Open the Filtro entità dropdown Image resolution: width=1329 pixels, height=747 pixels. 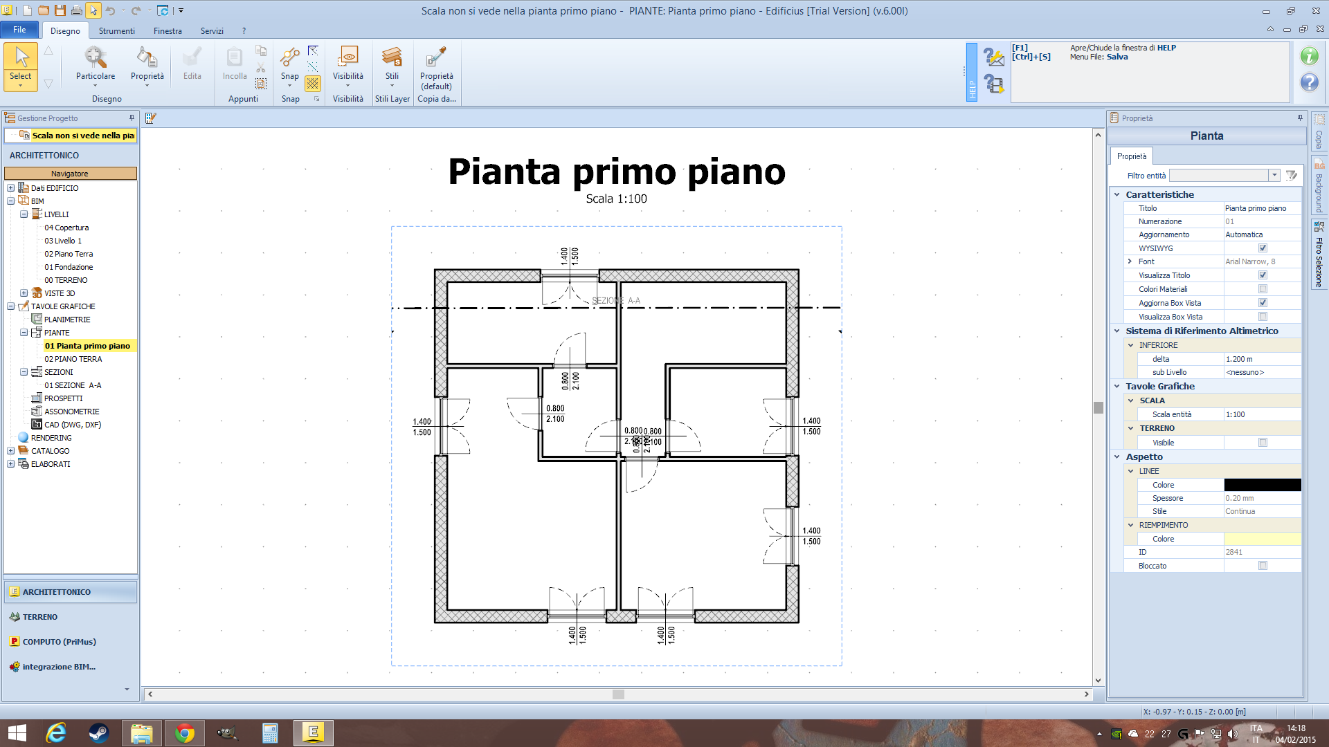(x=1274, y=176)
